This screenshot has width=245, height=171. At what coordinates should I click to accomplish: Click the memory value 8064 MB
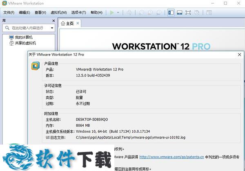[83, 125]
